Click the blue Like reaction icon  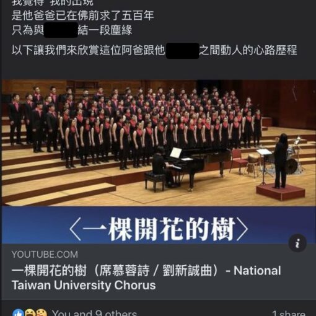(x=18, y=313)
